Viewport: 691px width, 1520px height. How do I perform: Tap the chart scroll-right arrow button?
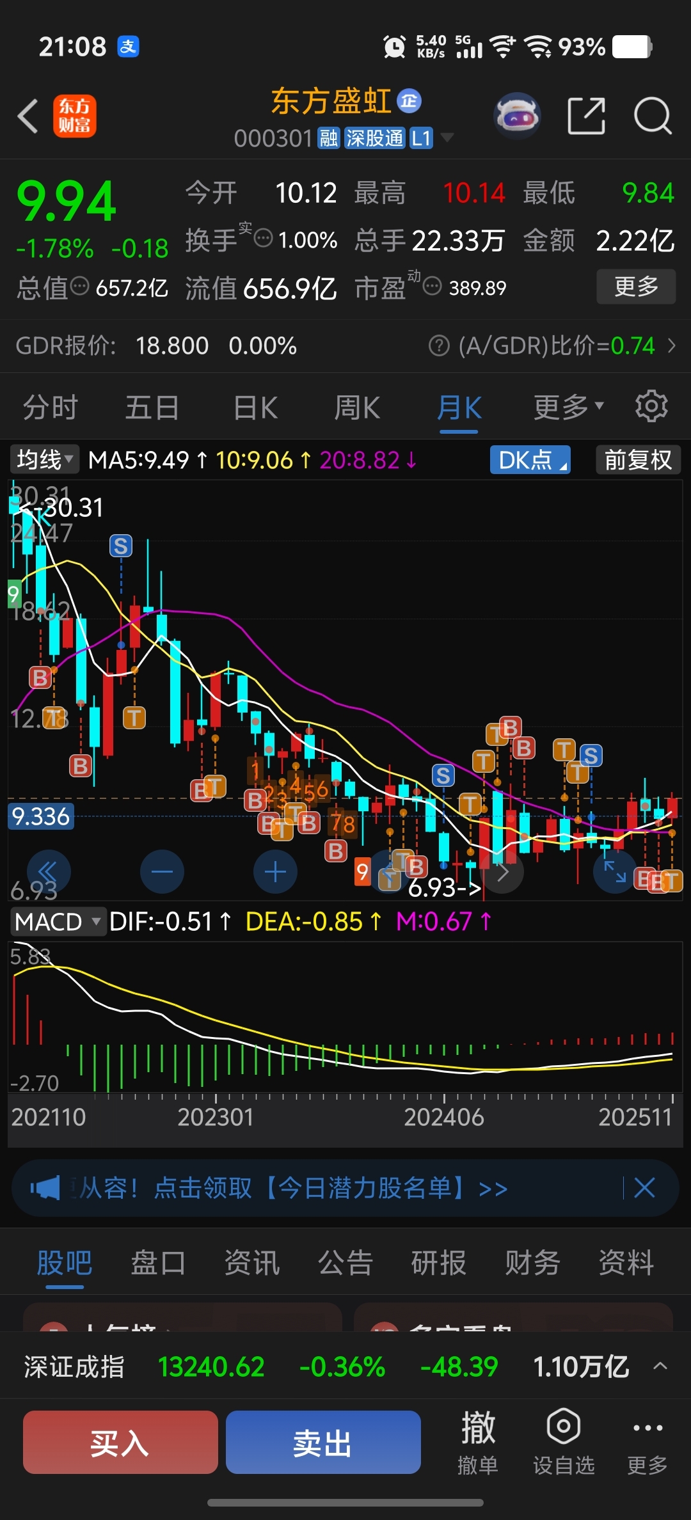click(x=502, y=871)
